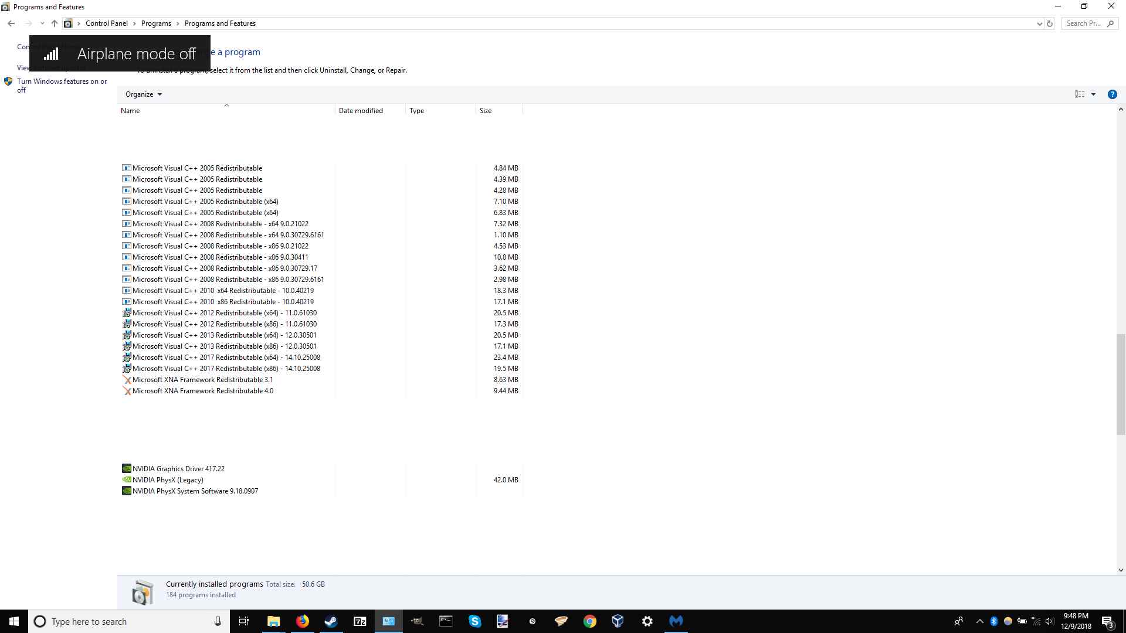Image resolution: width=1126 pixels, height=633 pixels.
Task: Click the clock showing 9:48 PM
Action: point(1076,616)
